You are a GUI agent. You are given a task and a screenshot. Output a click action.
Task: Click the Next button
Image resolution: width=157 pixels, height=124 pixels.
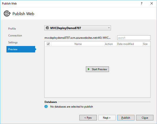click(107, 118)
